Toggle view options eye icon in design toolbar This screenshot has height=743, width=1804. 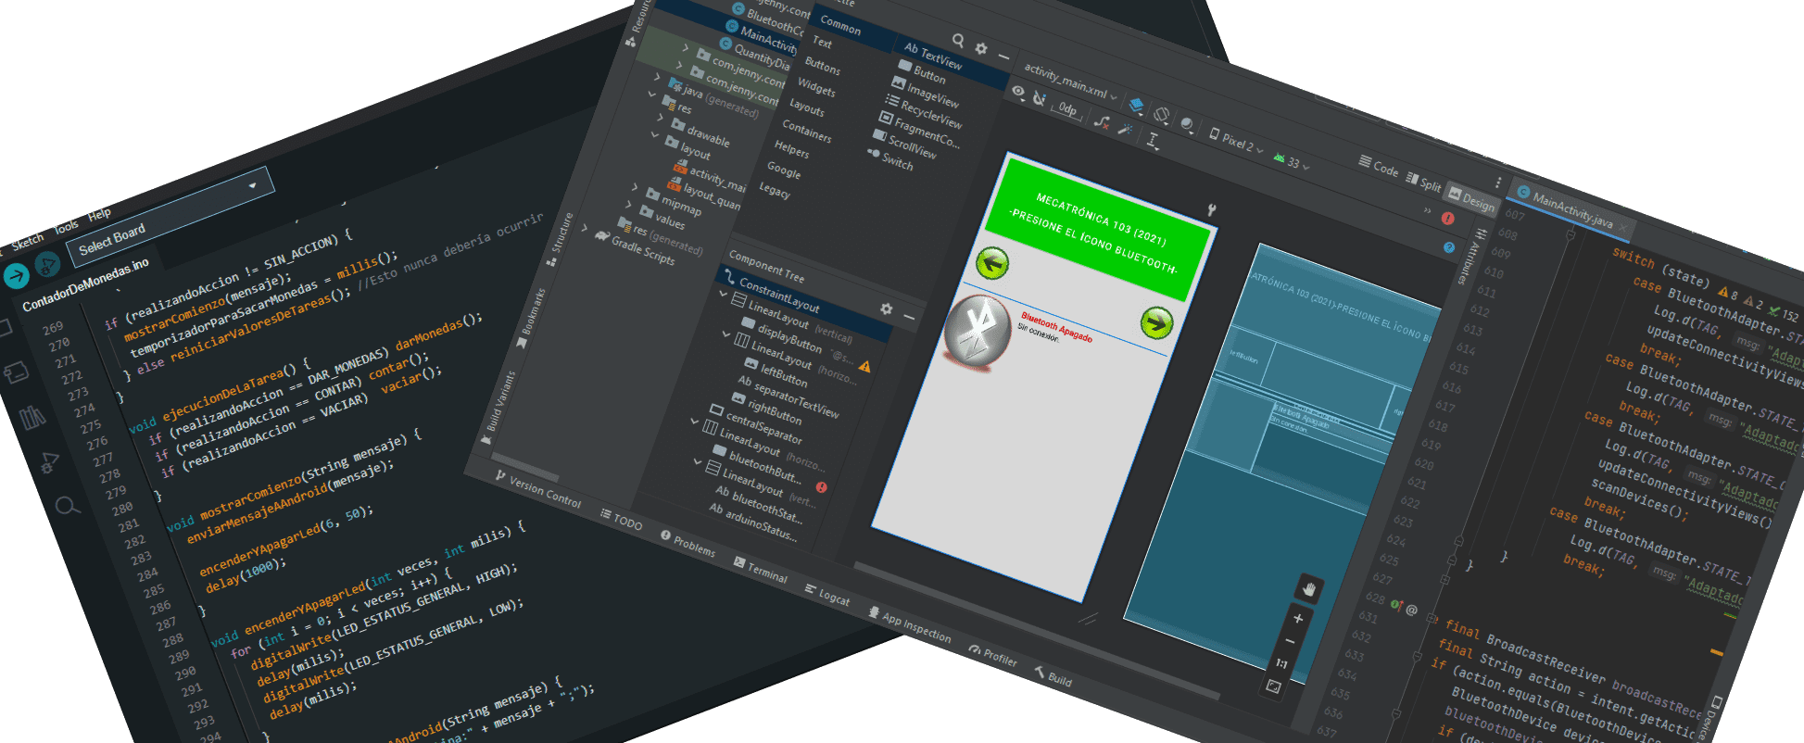pos(1018,92)
